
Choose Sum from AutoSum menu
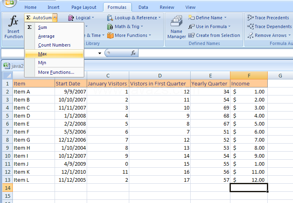[54, 27]
